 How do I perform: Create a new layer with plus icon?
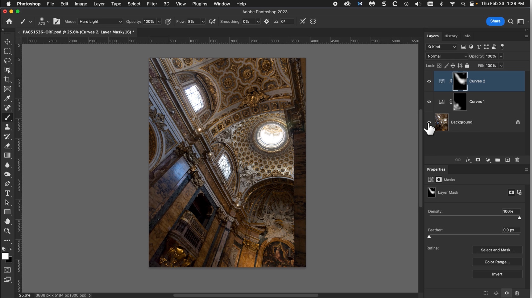507,160
